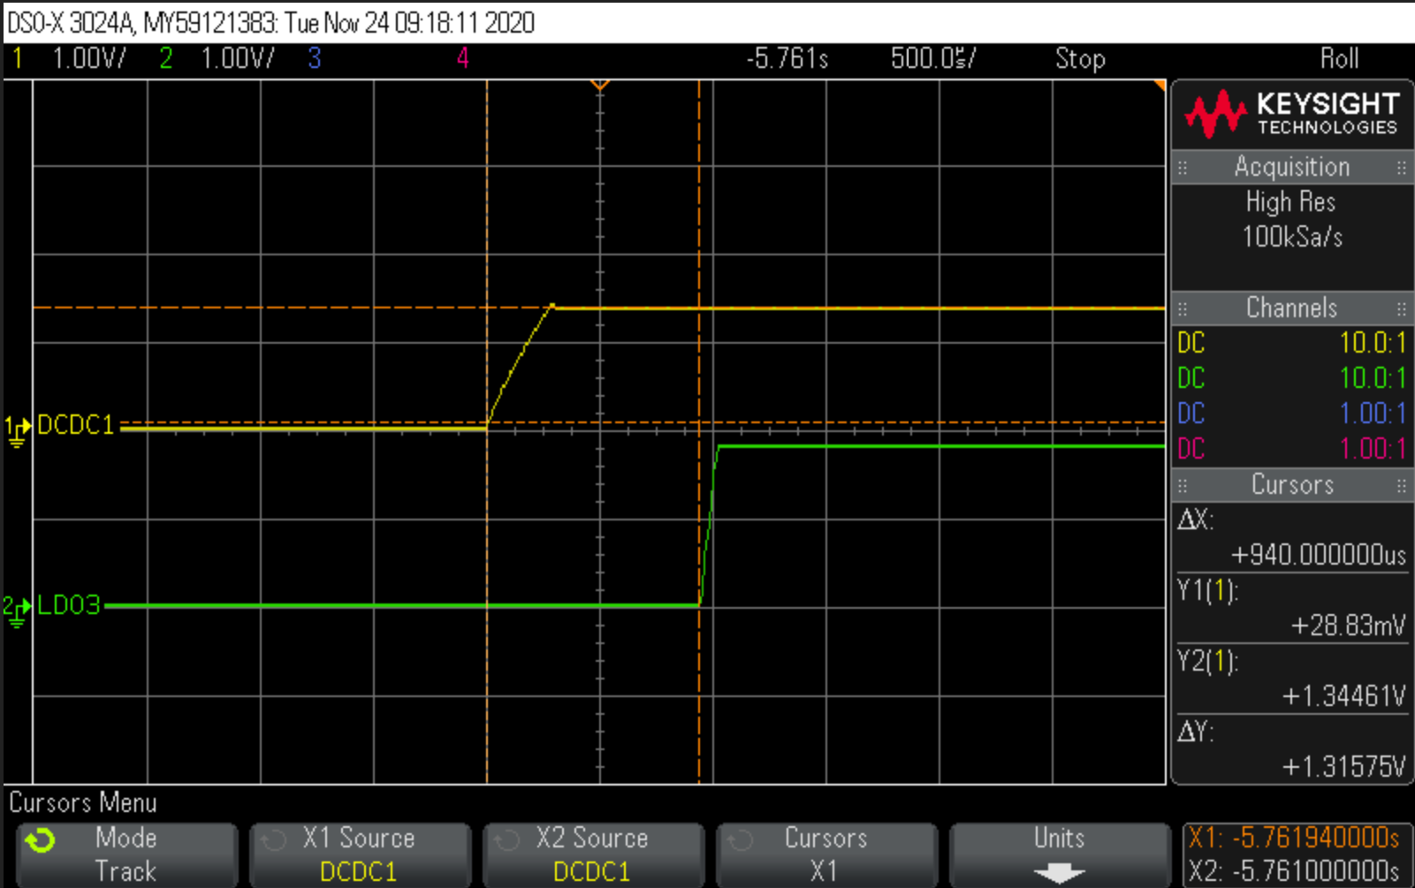
Task: Click the DSO-X 3024A timestamp header
Action: coord(270,22)
